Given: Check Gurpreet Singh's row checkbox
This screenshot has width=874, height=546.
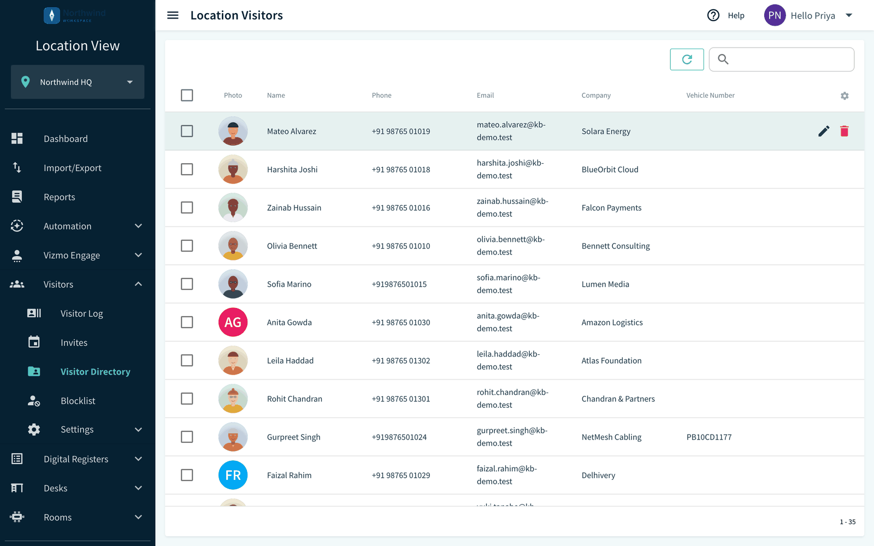Looking at the screenshot, I should click(x=187, y=437).
